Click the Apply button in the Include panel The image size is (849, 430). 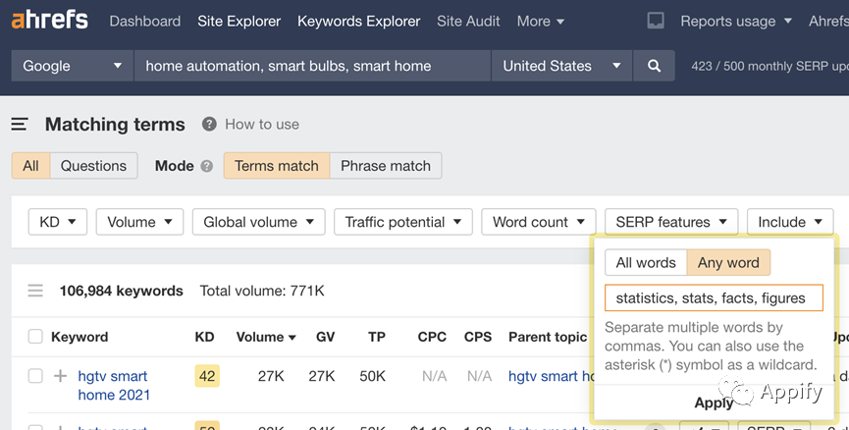714,403
